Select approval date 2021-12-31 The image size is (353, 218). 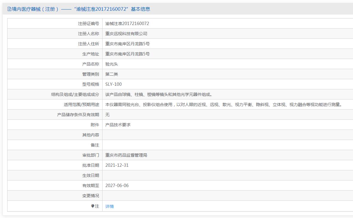pyautogui.click(x=117, y=165)
